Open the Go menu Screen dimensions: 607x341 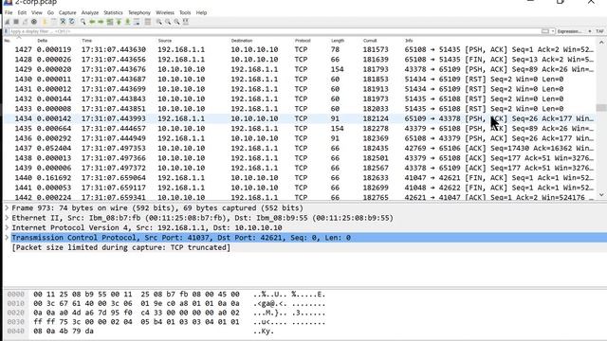(50, 12)
